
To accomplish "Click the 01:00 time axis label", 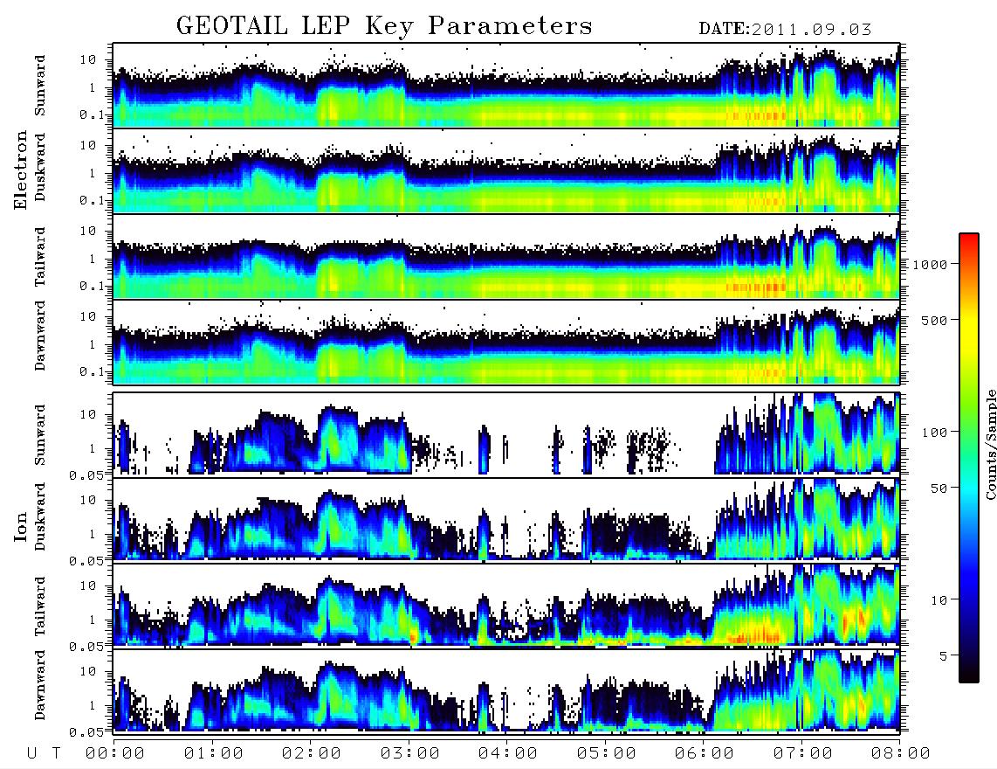I will [x=213, y=753].
